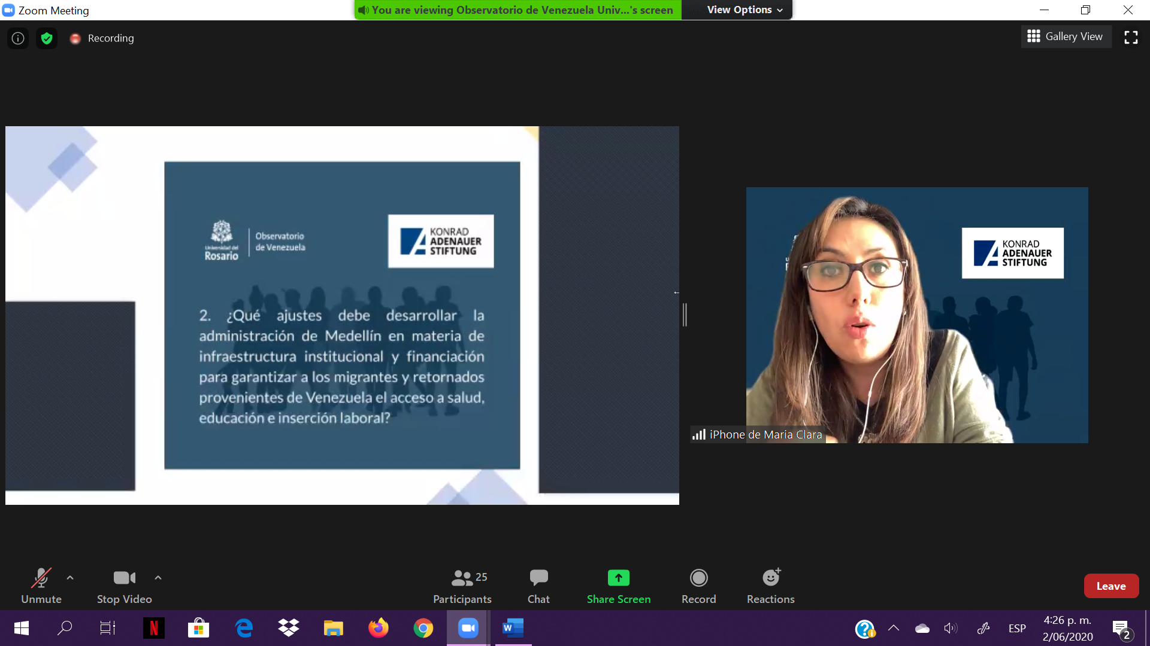Switch to Gallery View
Image resolution: width=1150 pixels, height=646 pixels.
1066,36
